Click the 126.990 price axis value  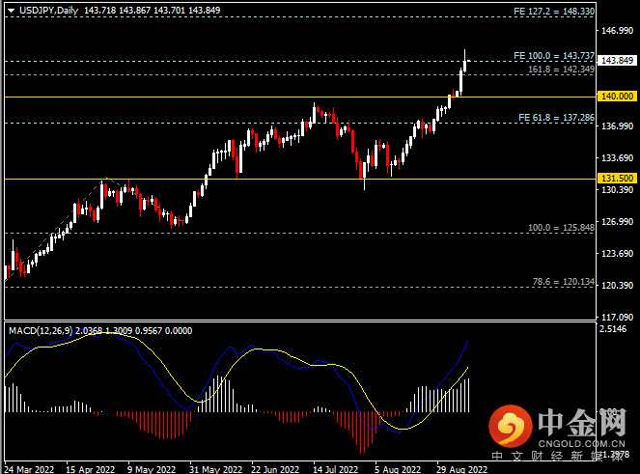click(617, 222)
